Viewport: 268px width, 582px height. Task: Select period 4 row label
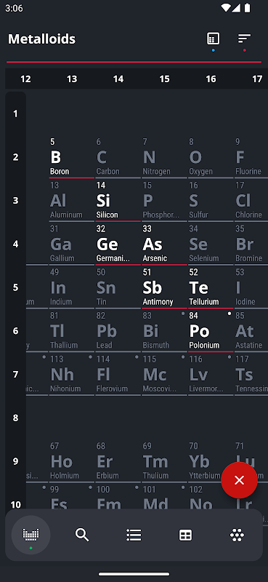(15, 244)
